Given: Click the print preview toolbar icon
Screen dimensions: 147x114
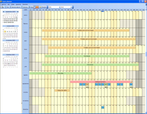Looking at the screenshot, I should click(x=3, y=7).
